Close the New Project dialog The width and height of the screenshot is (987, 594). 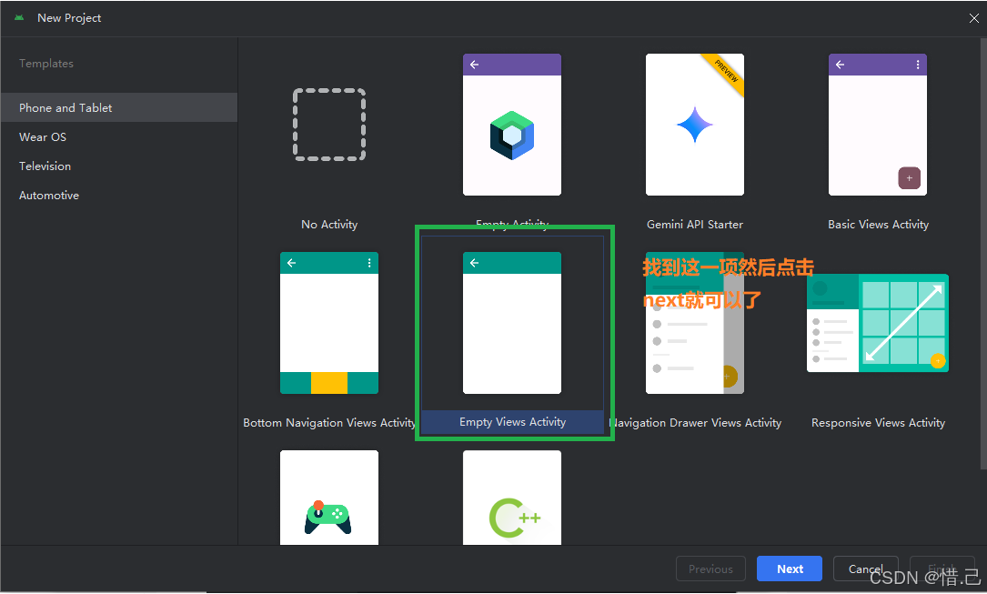[x=973, y=18]
